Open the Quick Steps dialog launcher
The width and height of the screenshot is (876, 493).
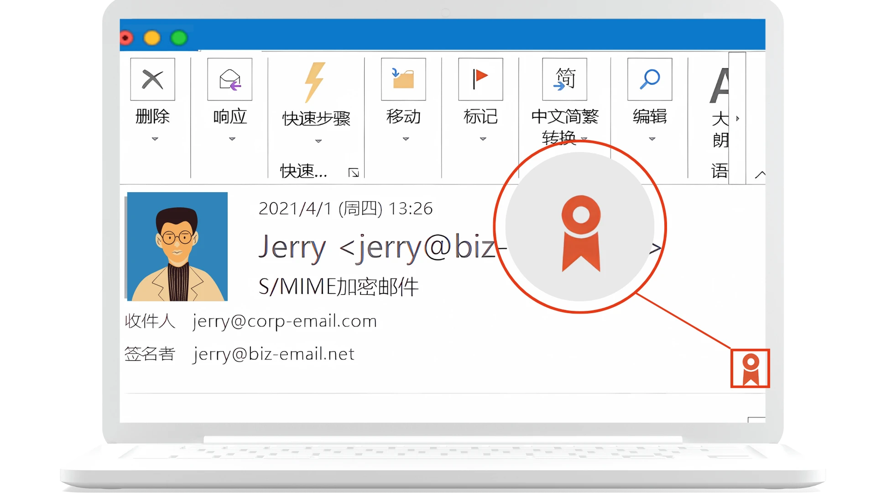pyautogui.click(x=353, y=173)
